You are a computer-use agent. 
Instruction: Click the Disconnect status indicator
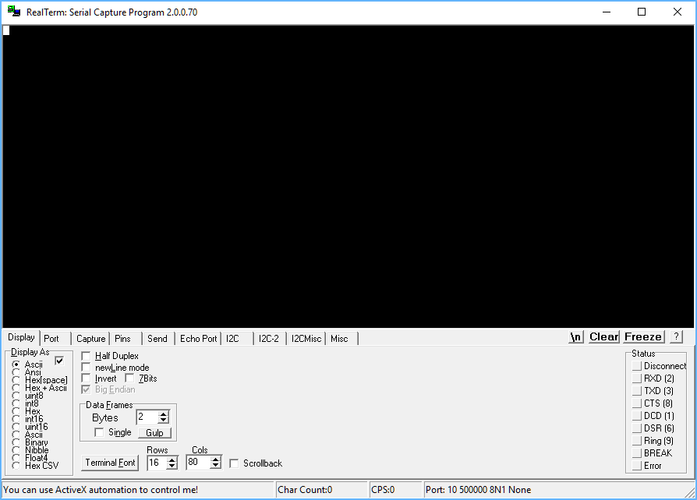click(x=636, y=366)
